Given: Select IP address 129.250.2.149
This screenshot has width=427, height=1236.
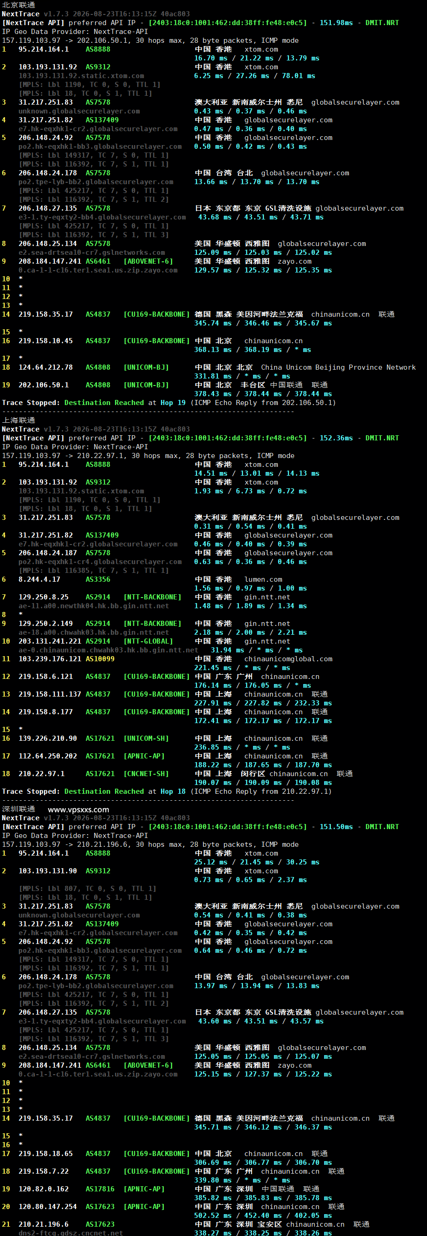Looking at the screenshot, I should point(46,624).
